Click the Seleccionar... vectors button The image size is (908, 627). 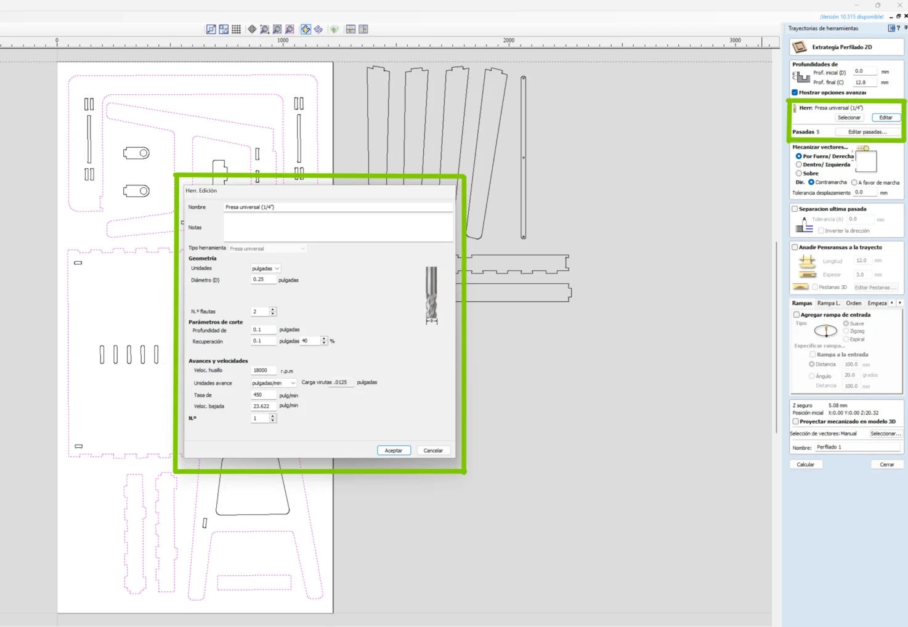coord(886,434)
